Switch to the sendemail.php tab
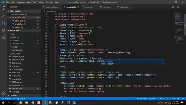 [x=51, y=7]
